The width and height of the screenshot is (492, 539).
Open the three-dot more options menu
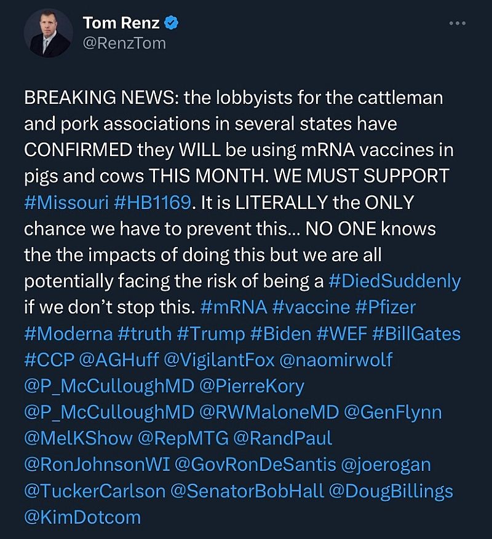(x=458, y=23)
